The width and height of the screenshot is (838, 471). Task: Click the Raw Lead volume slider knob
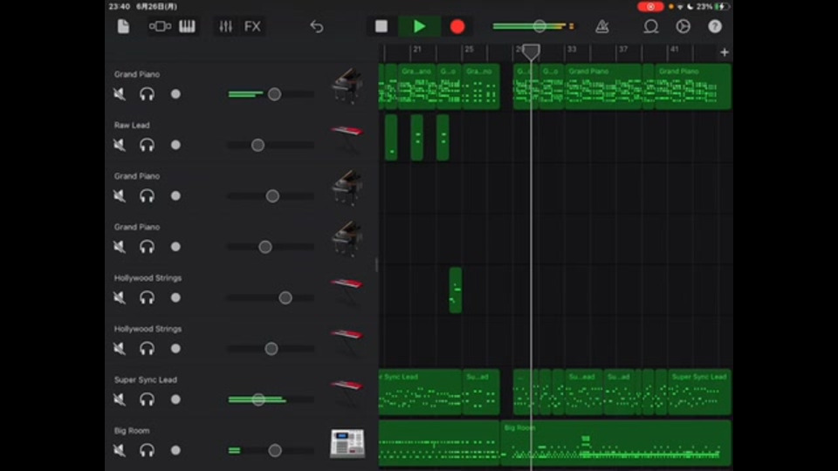pos(258,145)
